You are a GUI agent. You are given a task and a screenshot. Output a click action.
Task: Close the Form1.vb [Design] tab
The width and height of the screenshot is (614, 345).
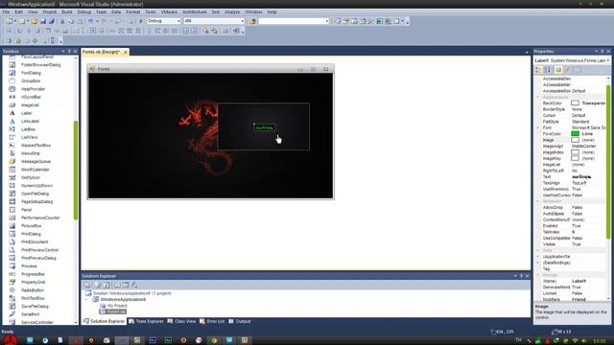click(x=126, y=52)
